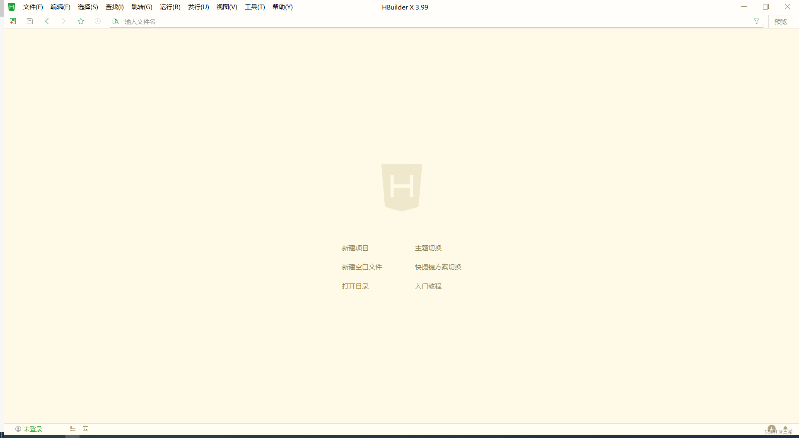Click the star favorites icon
The width and height of the screenshot is (799, 438).
(80, 21)
